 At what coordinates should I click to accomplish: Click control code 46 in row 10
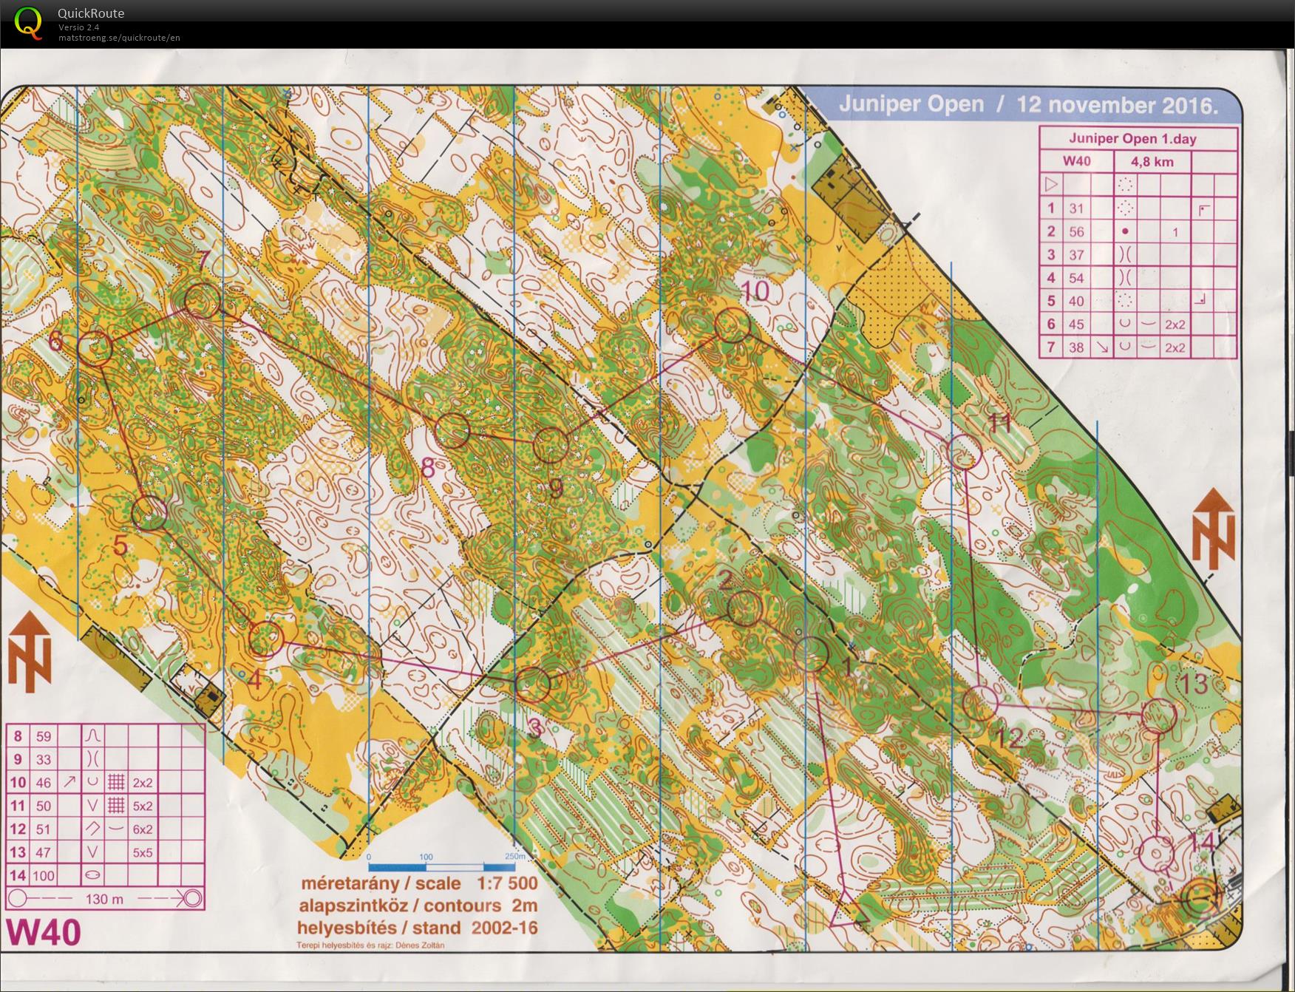pyautogui.click(x=44, y=782)
